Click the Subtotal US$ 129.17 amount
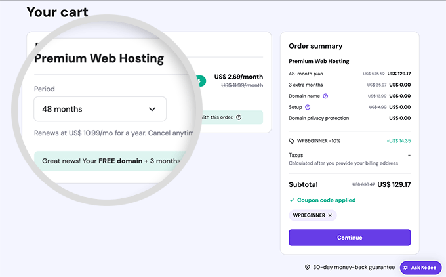The height and width of the screenshot is (277, 446). (394, 185)
